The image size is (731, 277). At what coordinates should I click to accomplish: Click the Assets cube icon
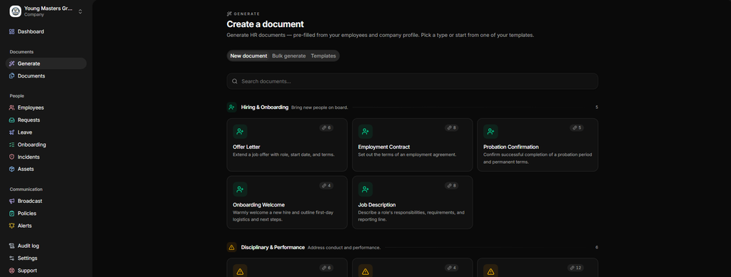pyautogui.click(x=12, y=169)
